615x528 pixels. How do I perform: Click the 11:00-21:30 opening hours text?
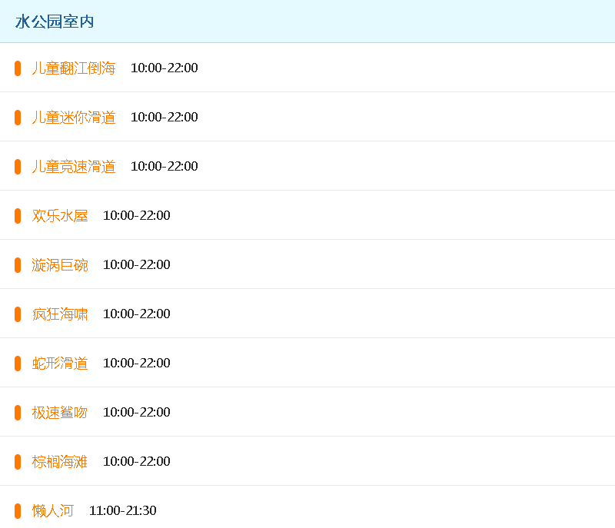[122, 511]
